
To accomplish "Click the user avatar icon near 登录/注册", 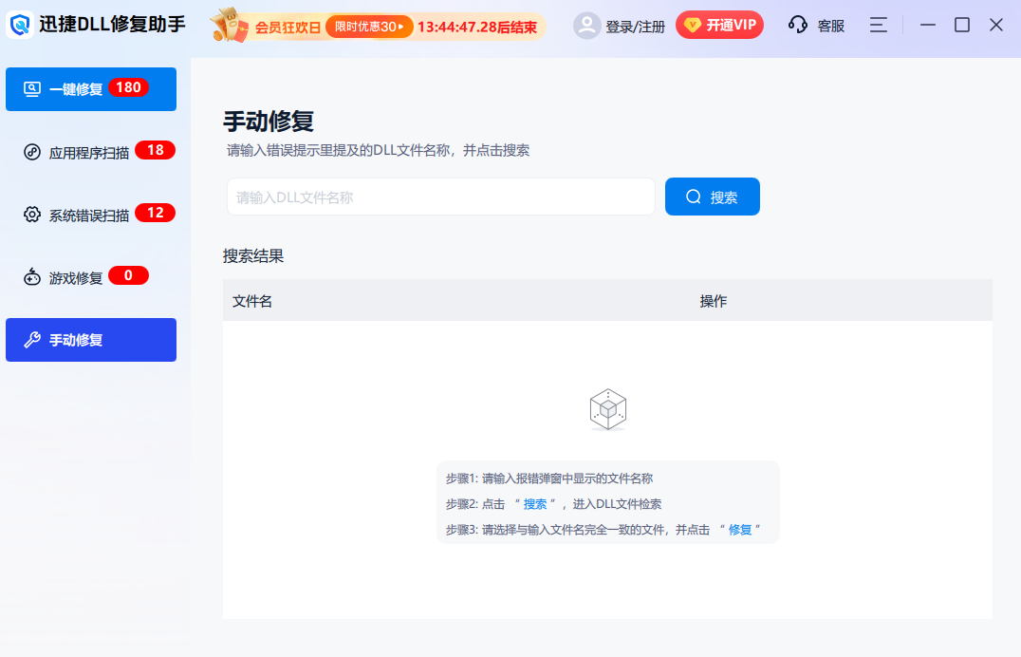I will pyautogui.click(x=585, y=25).
